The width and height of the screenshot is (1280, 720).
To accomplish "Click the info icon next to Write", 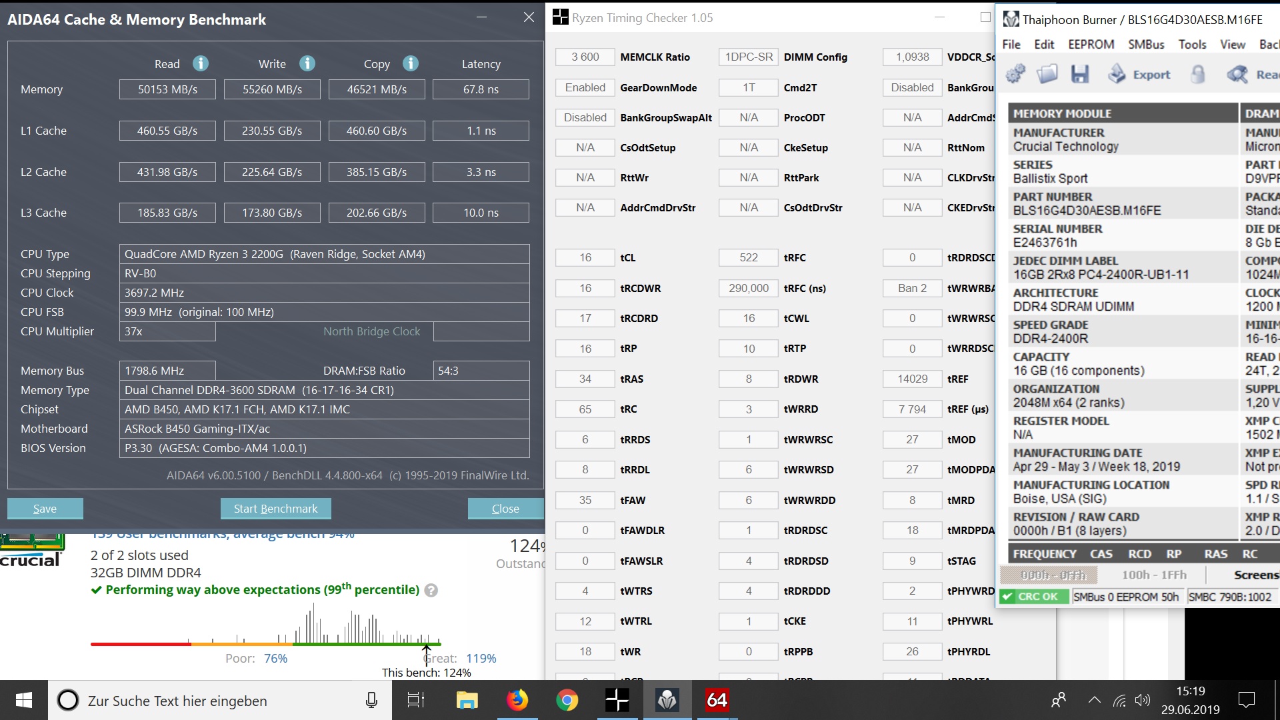I will [x=307, y=63].
